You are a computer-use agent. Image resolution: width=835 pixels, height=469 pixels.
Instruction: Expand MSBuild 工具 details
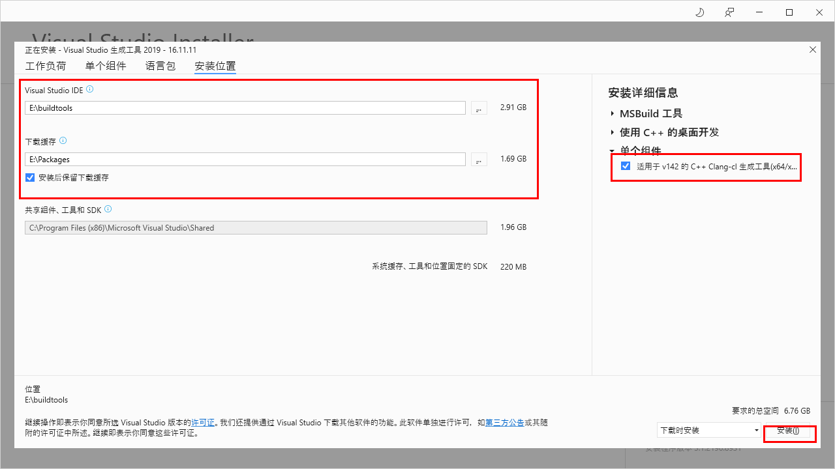613,113
